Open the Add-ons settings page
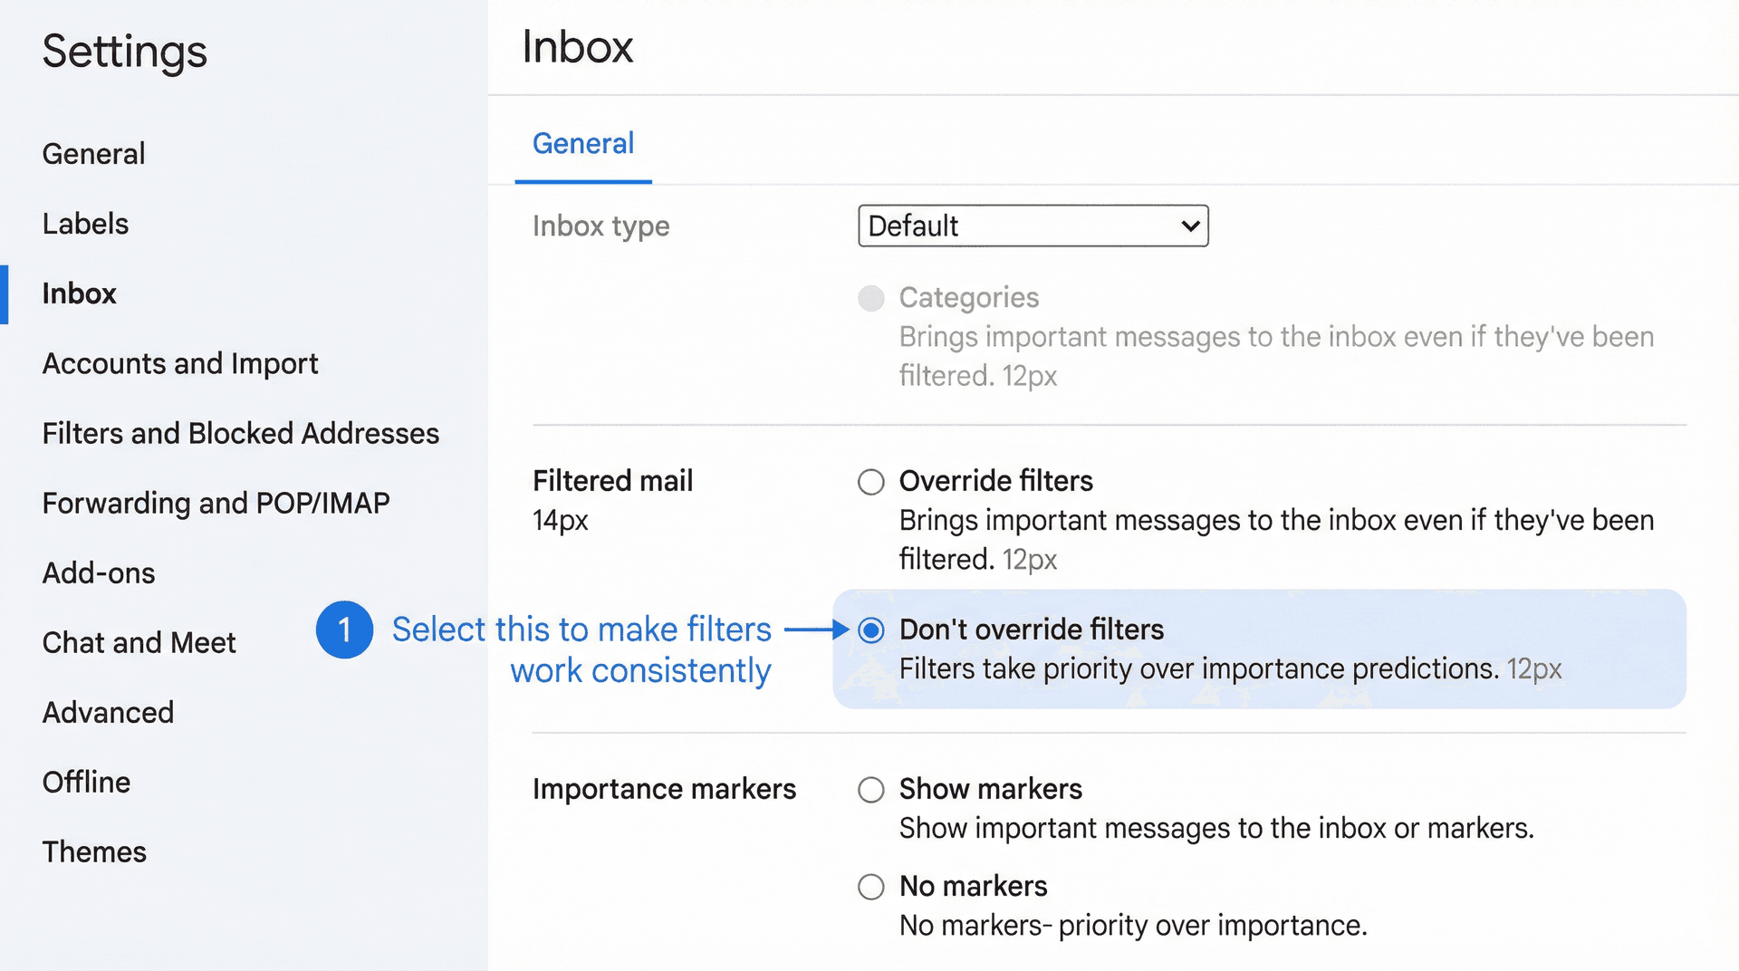 (x=98, y=572)
